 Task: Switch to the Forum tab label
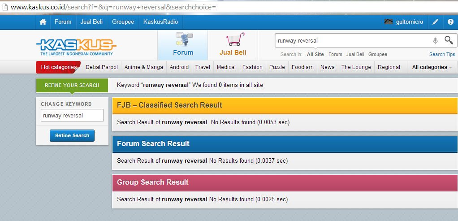tap(183, 52)
